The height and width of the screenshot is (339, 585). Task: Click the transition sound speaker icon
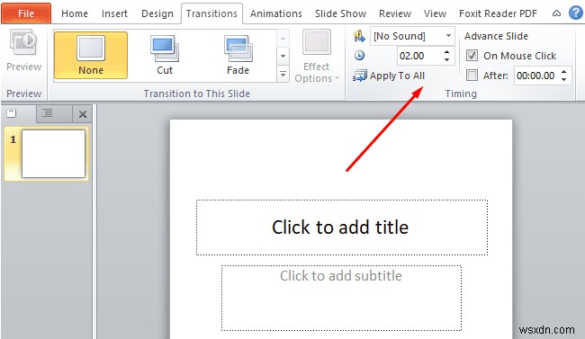pos(359,36)
